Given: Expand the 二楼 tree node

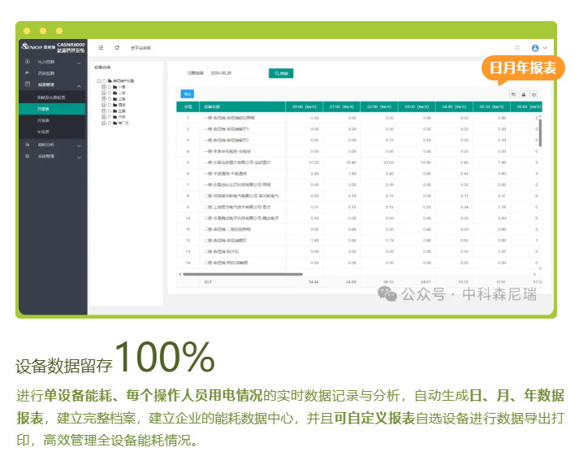Looking at the screenshot, I should [104, 93].
